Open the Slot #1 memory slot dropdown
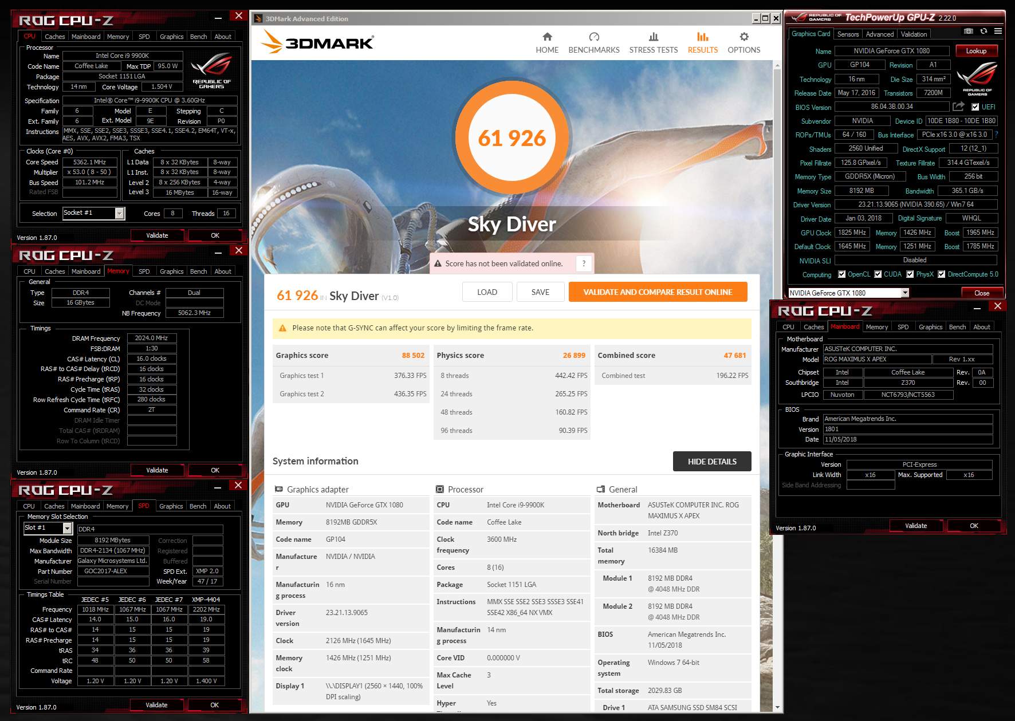The height and width of the screenshot is (721, 1015). (x=67, y=528)
